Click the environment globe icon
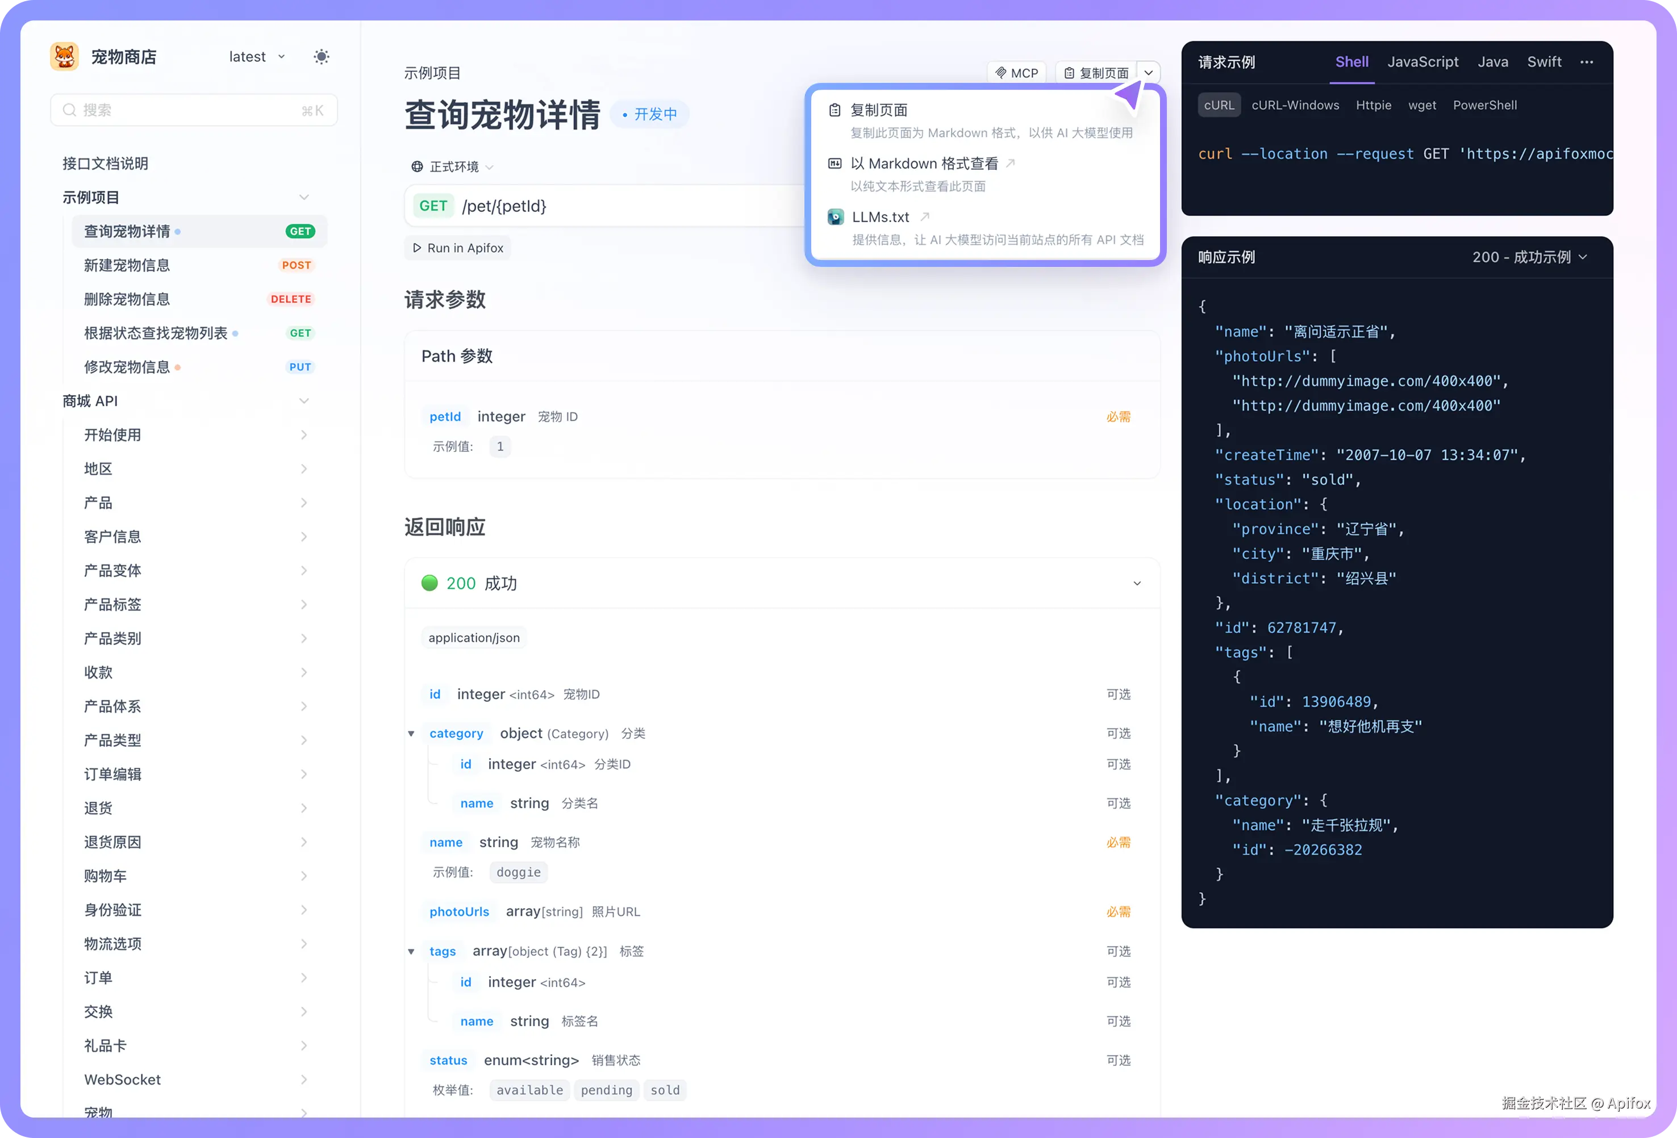 point(416,166)
